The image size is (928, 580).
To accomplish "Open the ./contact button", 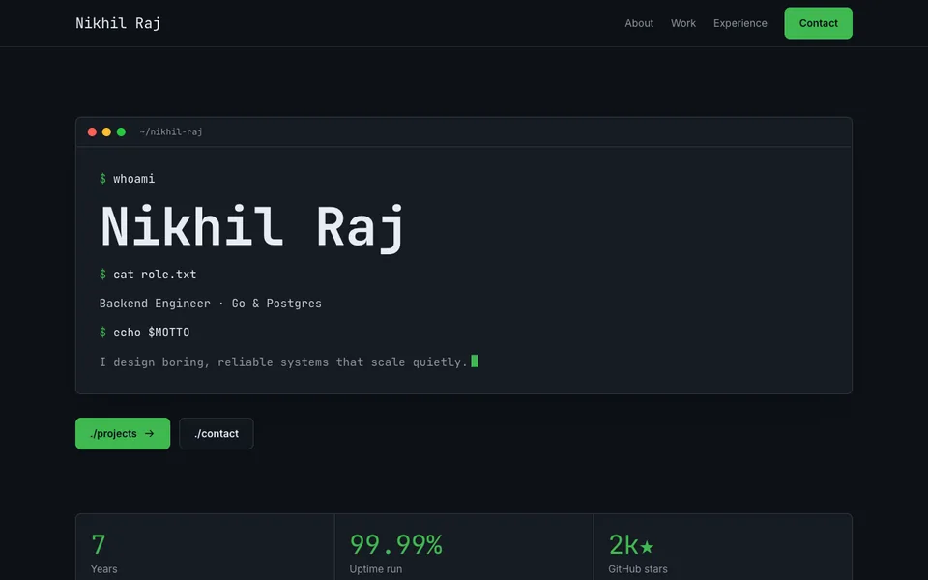I will pyautogui.click(x=216, y=433).
